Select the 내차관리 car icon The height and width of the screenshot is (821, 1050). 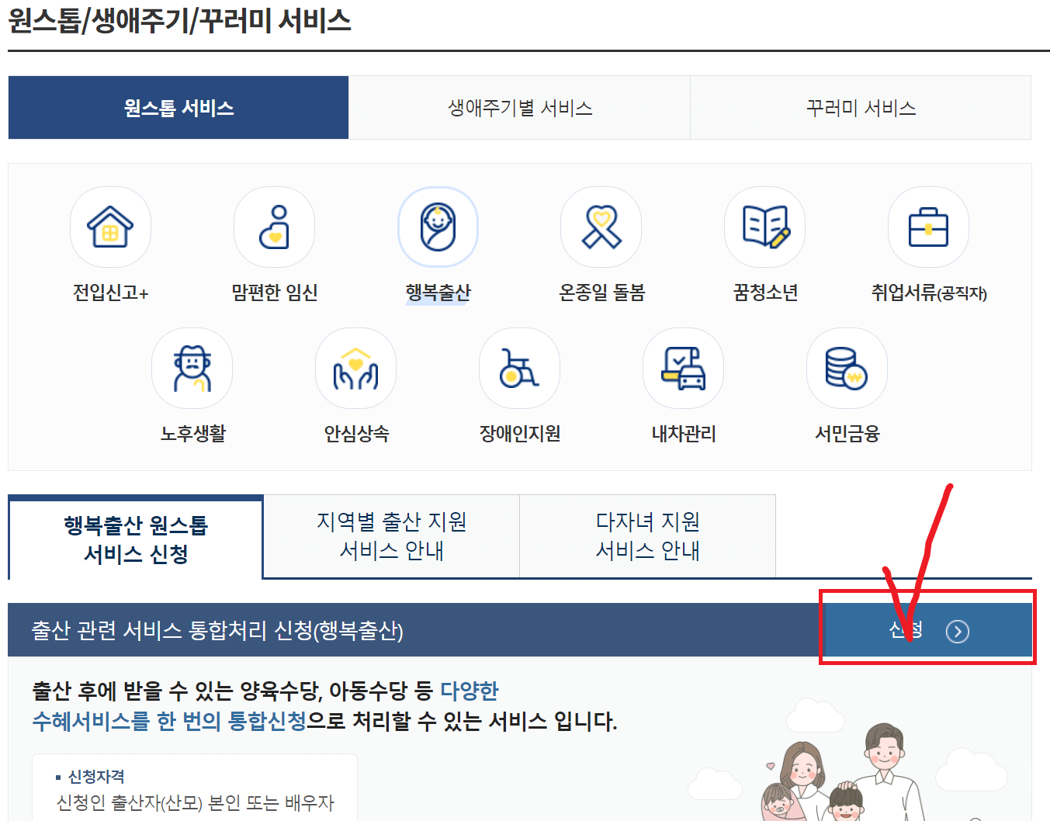pyautogui.click(x=683, y=368)
